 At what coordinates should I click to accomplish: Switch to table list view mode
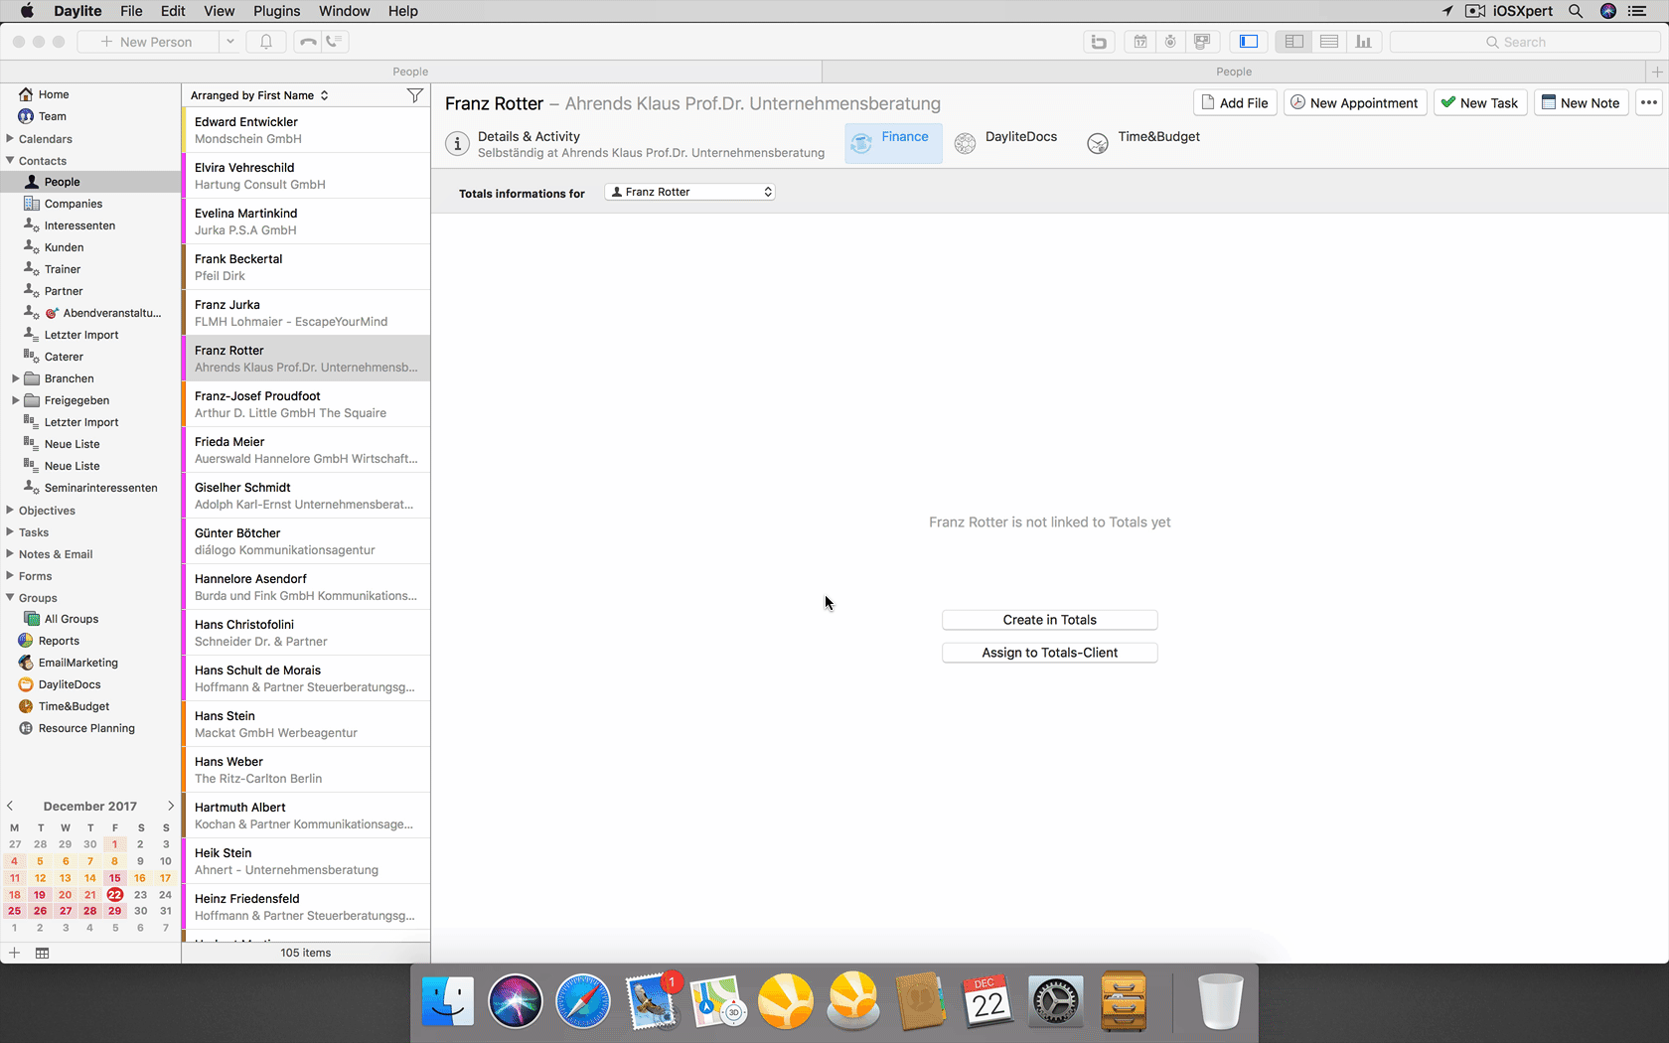(1329, 42)
